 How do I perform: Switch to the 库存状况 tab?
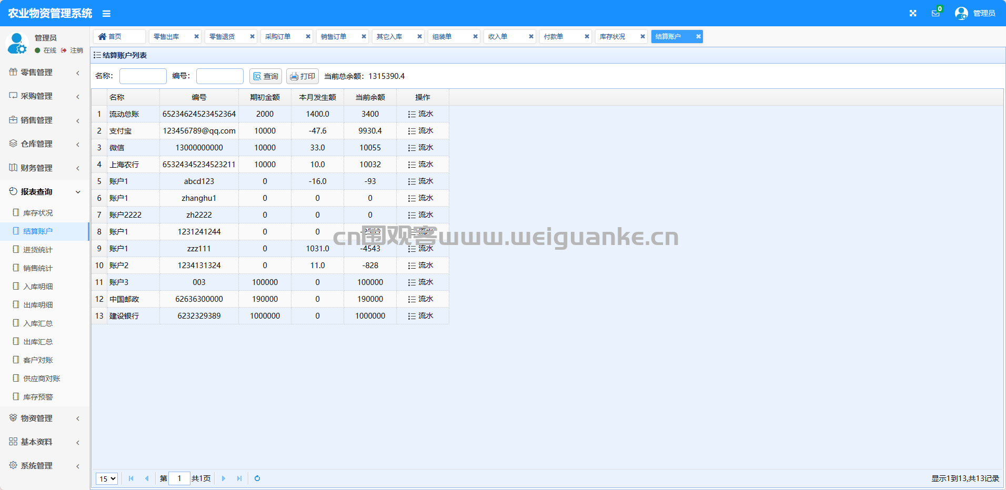[x=612, y=36]
